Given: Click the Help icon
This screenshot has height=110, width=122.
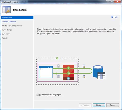Looking at the screenshot, I should [x=112, y=17].
